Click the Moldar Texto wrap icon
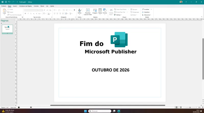 pos(111,12)
